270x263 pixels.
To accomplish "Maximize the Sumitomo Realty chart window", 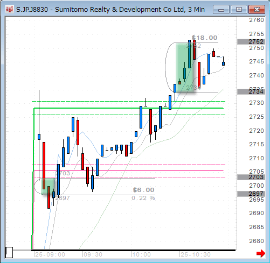I will click(x=239, y=9).
